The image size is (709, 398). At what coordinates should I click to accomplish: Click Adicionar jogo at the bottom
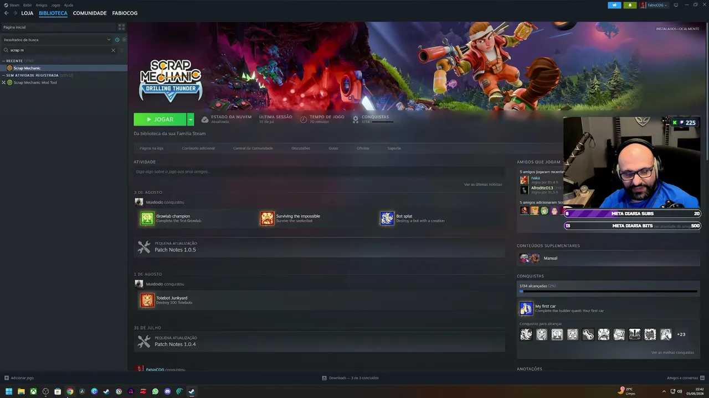point(19,378)
